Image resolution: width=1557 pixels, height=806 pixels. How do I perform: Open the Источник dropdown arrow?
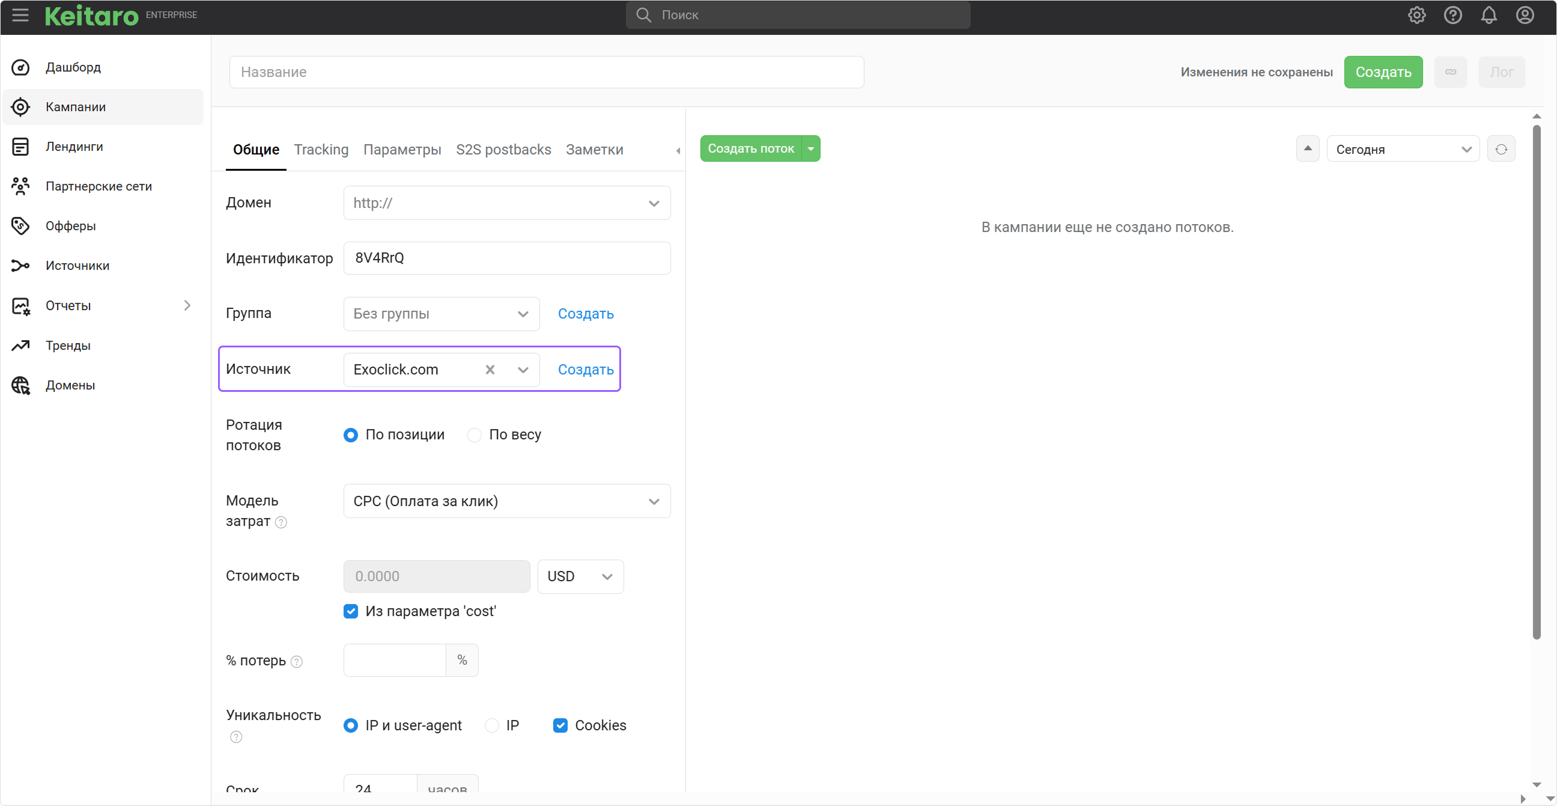coord(523,370)
